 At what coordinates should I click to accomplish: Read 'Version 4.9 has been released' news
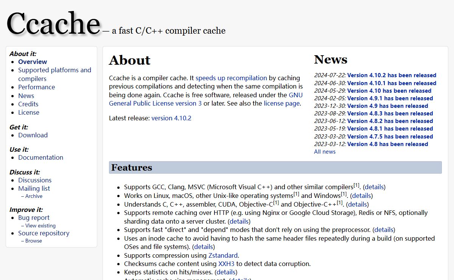(x=387, y=106)
